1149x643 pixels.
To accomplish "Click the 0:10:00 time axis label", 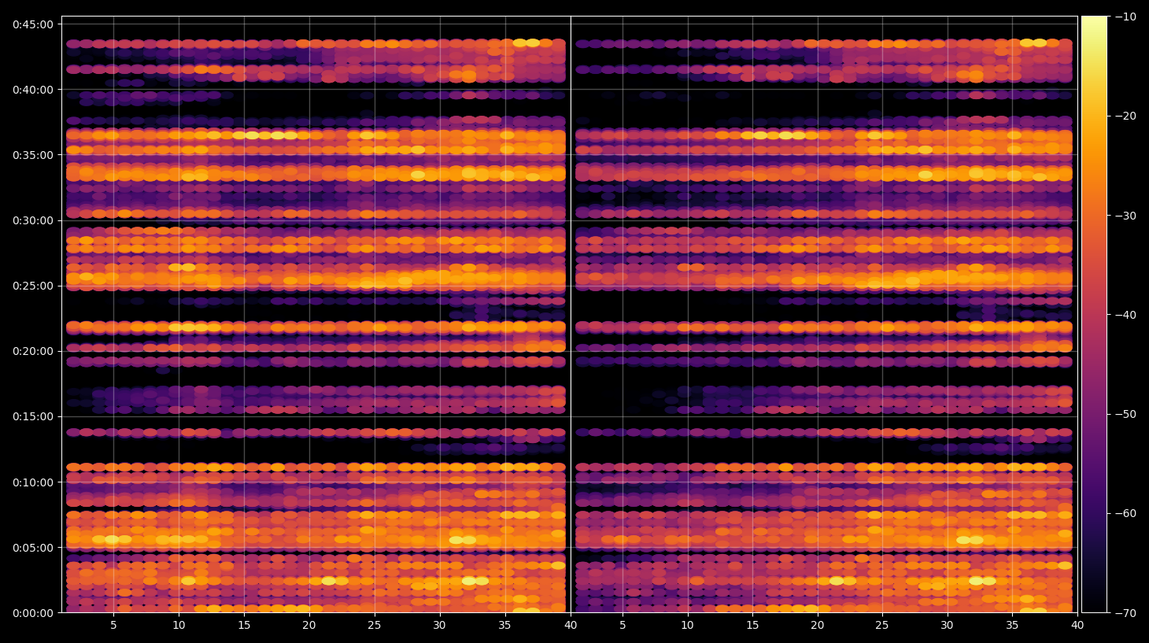I will tap(33, 482).
